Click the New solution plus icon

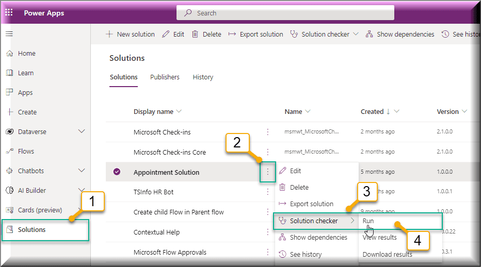[109, 34]
